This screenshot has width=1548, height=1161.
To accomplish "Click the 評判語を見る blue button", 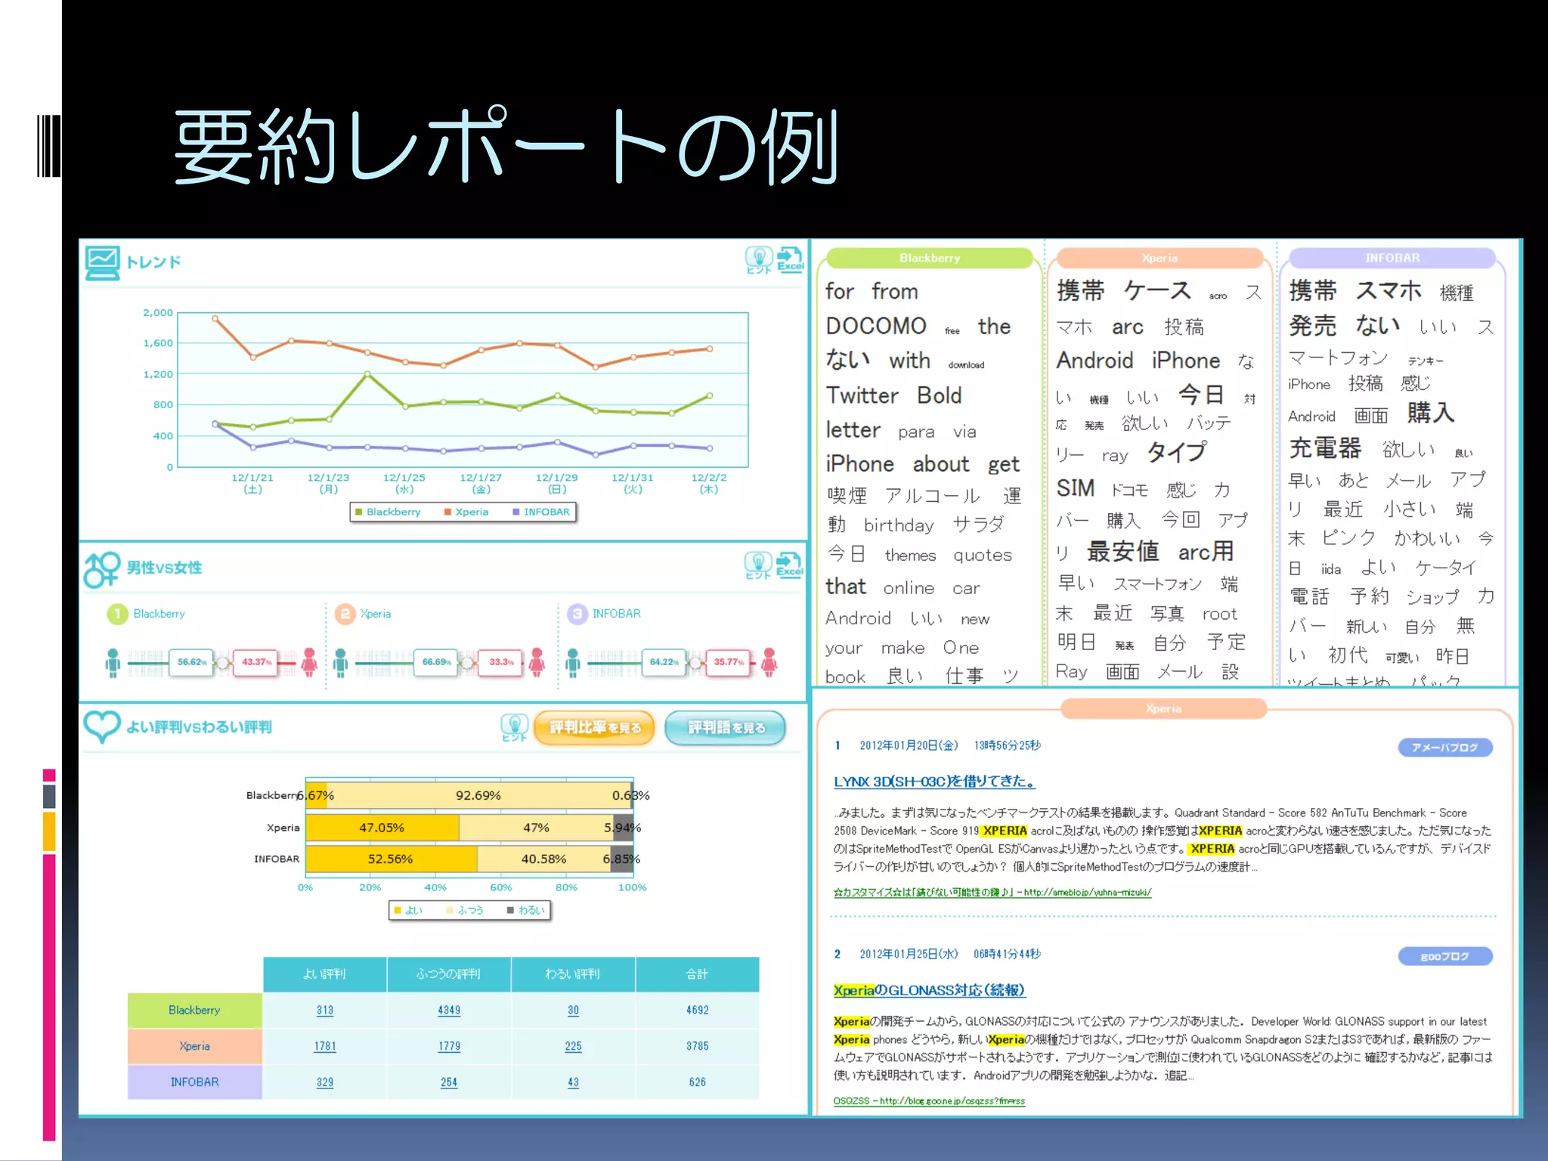I will click(726, 728).
